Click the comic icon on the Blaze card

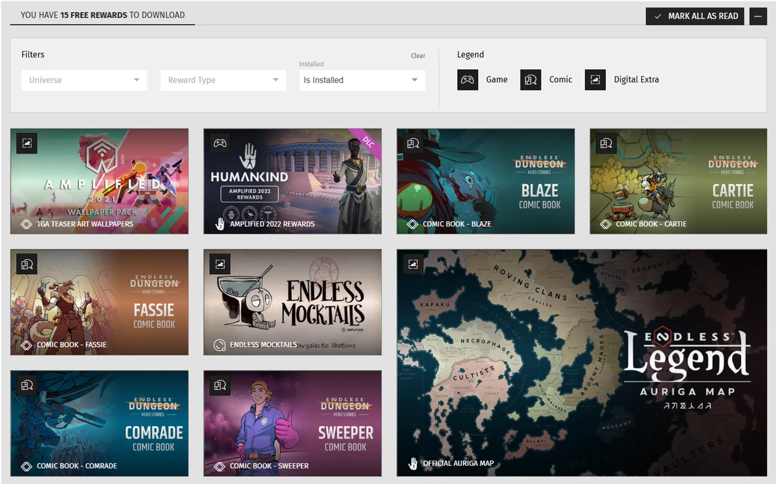click(413, 143)
